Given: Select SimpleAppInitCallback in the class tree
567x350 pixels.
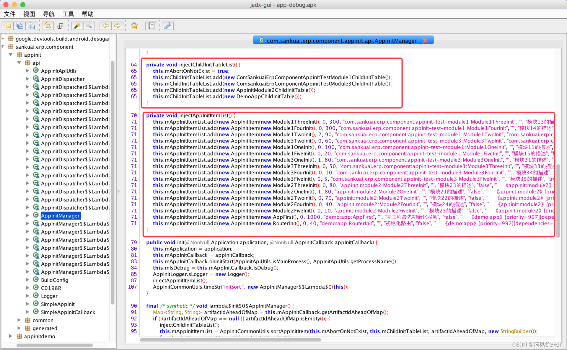Looking at the screenshot, I should click(x=68, y=312).
